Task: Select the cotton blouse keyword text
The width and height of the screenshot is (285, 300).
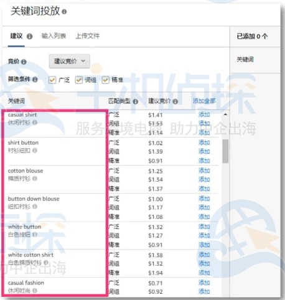Action: [x=26, y=171]
